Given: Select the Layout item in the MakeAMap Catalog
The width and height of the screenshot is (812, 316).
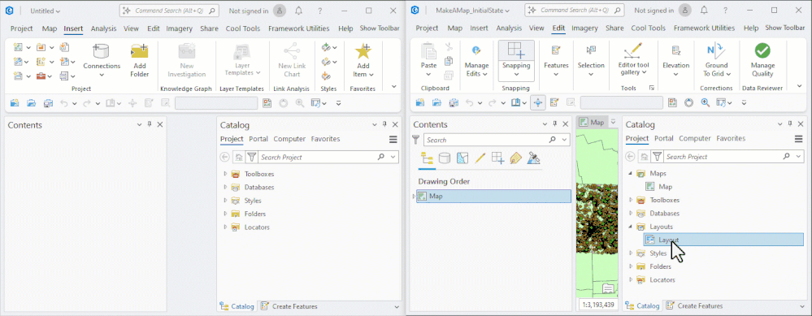Looking at the screenshot, I should pos(723,240).
